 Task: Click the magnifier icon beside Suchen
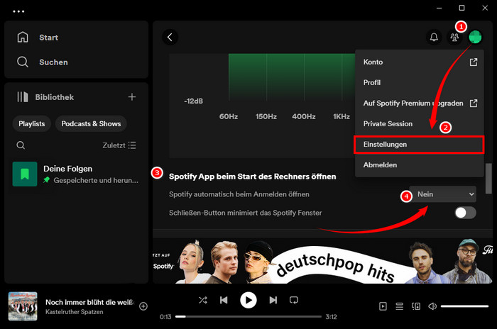tap(23, 62)
